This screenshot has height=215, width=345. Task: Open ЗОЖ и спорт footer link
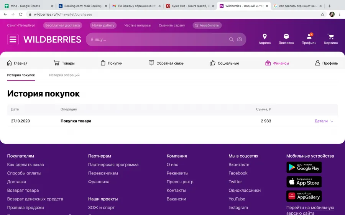pos(102,207)
